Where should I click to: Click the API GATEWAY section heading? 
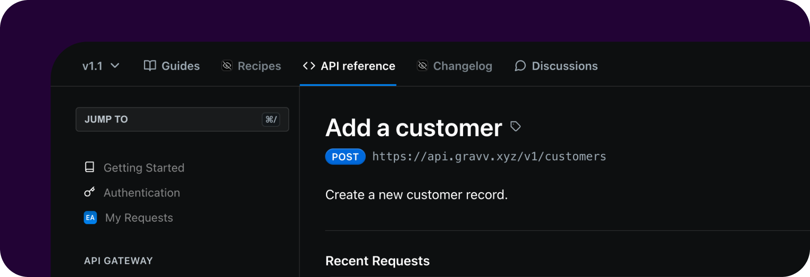point(118,261)
